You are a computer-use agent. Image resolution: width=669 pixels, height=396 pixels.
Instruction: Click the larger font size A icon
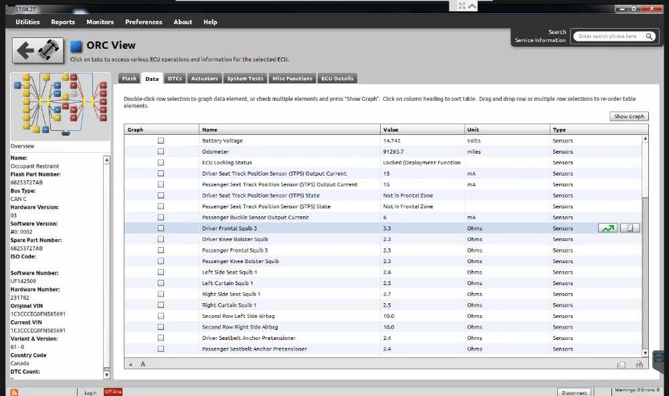(x=142, y=364)
